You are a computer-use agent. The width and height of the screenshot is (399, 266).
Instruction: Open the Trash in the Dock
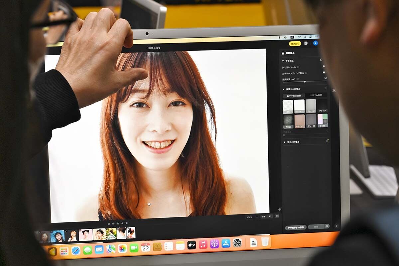pos(265,241)
